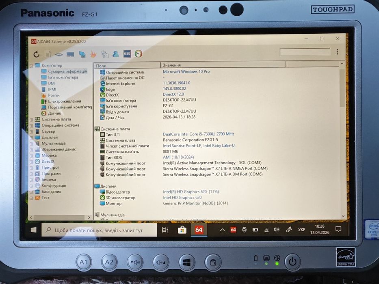Select Пристрої in the left tree
The height and width of the screenshot is (284, 379).
[50, 167]
